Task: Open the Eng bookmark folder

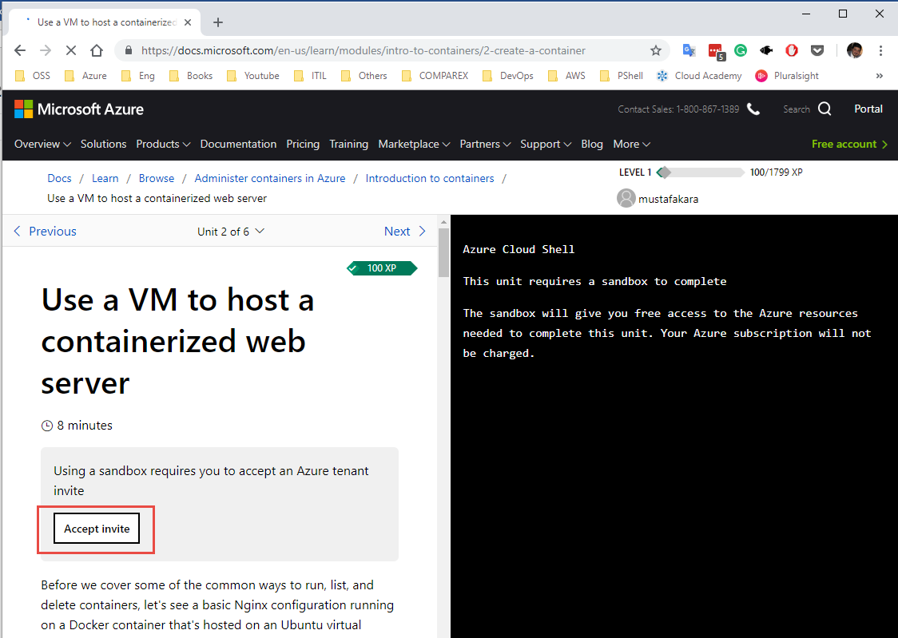Action: coord(138,76)
